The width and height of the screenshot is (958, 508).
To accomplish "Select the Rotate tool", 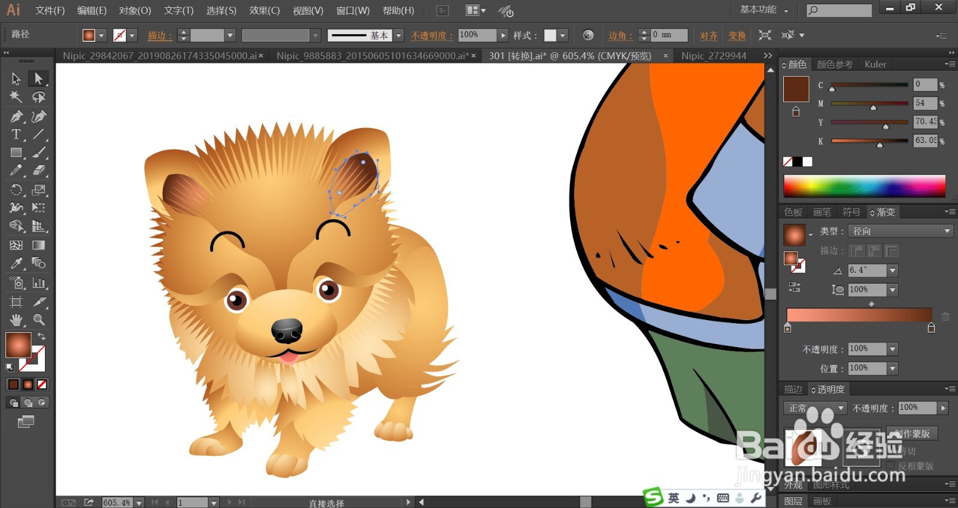I will (x=16, y=190).
